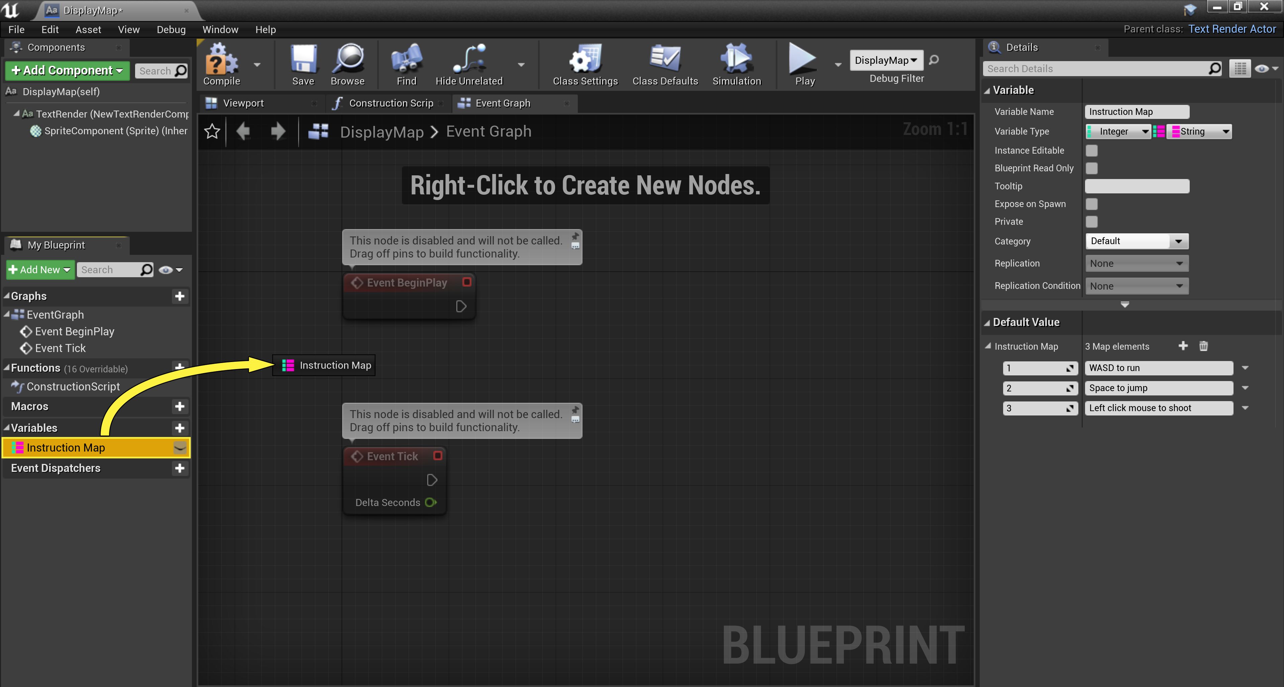1284x687 pixels.
Task: Enable the Instance Editable checkbox
Action: click(1092, 150)
